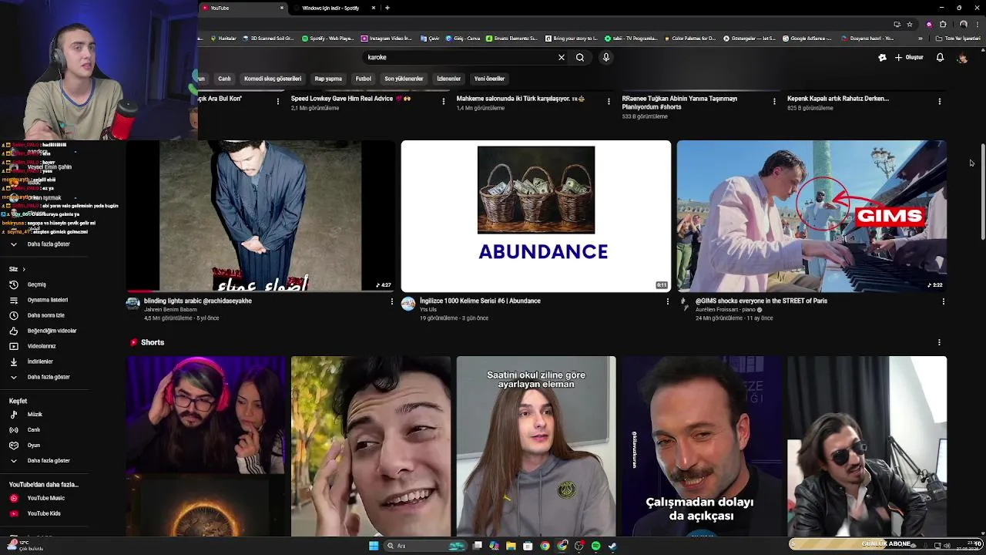Open Videolarınız in sidebar
The height and width of the screenshot is (555, 986).
[x=42, y=346]
